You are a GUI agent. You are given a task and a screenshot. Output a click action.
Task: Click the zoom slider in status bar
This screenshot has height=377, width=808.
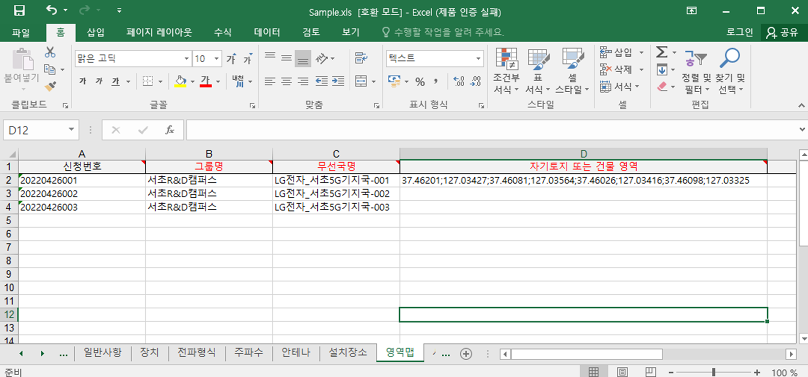713,372
